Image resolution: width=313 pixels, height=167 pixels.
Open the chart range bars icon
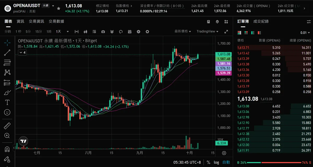coord(76,32)
